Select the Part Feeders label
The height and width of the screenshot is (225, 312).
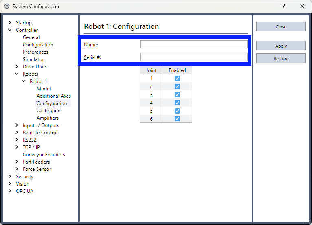pyautogui.click(x=36, y=162)
